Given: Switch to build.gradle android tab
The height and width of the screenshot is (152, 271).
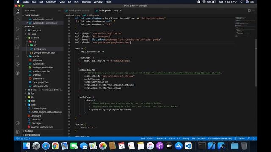Looking at the screenshot, I should pos(79,11).
